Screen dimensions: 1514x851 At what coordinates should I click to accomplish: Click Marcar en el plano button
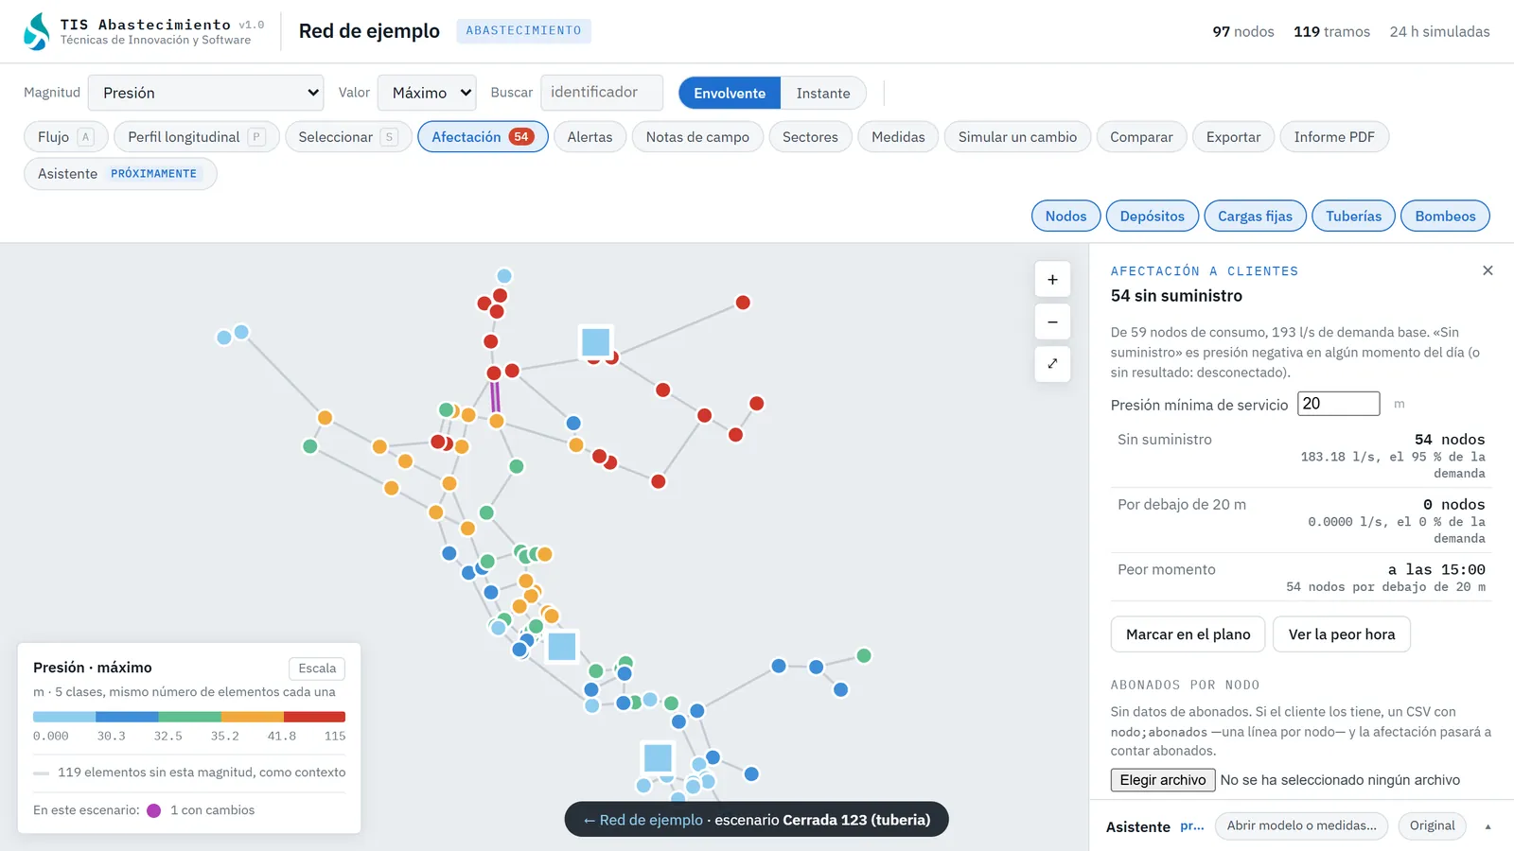(x=1188, y=634)
